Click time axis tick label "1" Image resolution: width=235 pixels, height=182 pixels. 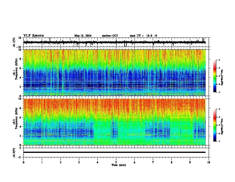coord(42,162)
